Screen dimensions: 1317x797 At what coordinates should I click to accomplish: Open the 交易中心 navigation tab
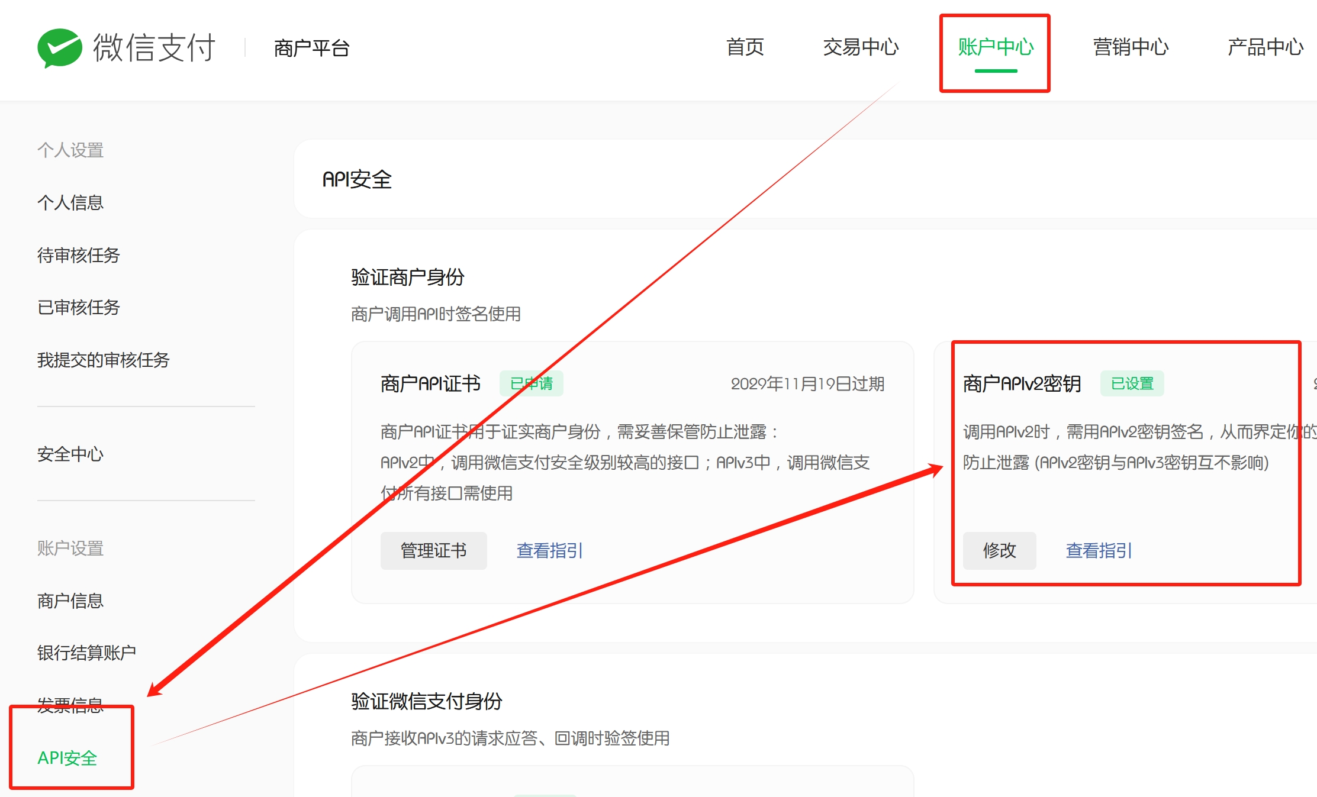[x=861, y=47]
